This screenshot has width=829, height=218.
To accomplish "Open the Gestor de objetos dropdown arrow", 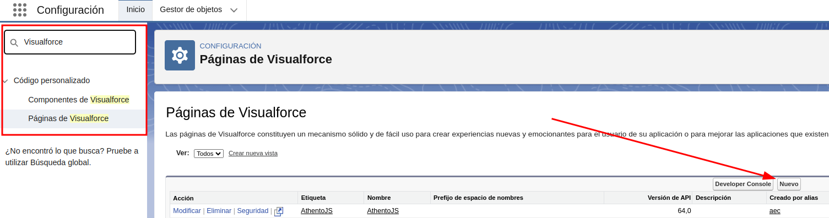I will pos(234,10).
